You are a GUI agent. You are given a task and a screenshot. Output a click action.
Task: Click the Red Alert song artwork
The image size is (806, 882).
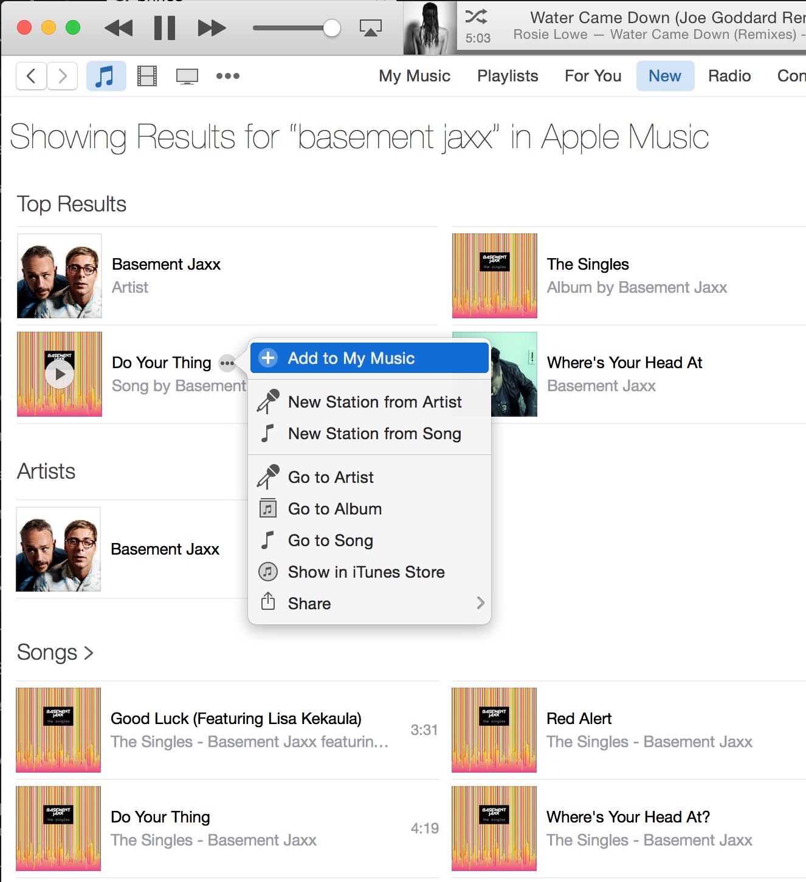click(494, 730)
